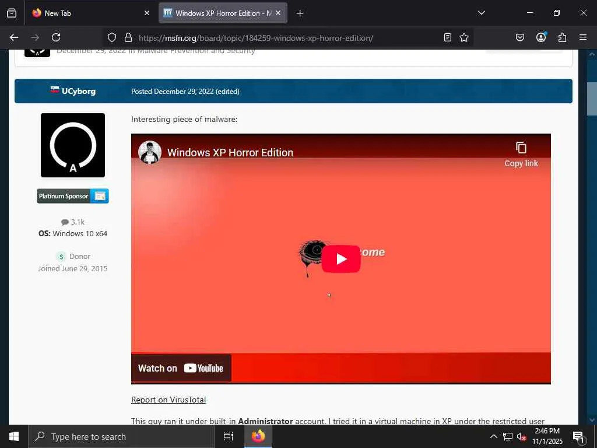Viewport: 597px width, 448px height.
Task: Close the Windows XP Horror Edition tab
Action: coord(278,13)
